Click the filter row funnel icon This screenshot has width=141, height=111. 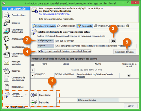[x=32, y=70]
